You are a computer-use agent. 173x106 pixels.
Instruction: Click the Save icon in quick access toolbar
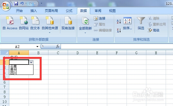16,4
